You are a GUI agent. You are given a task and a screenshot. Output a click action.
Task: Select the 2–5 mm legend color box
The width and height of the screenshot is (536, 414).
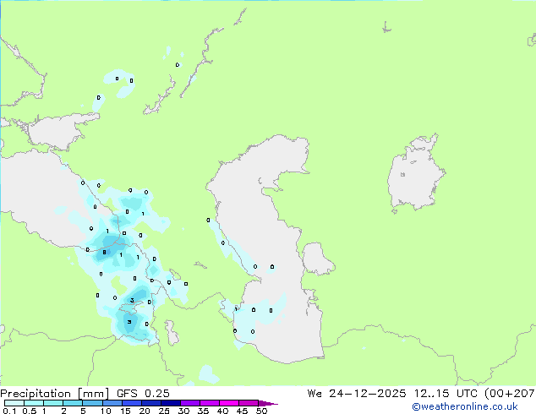(73, 403)
